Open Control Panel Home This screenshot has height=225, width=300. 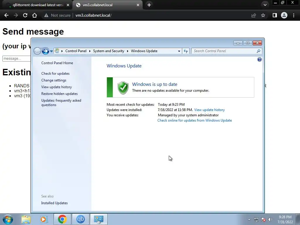click(57, 63)
